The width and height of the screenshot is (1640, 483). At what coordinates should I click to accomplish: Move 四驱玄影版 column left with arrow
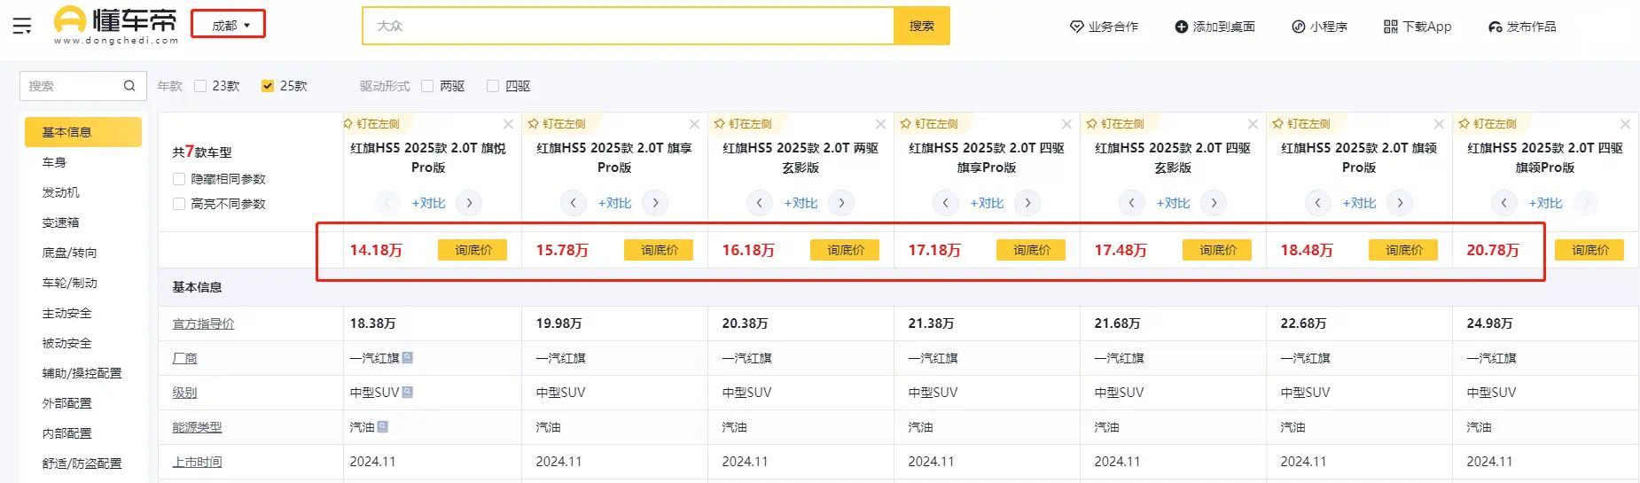[x=1132, y=203]
